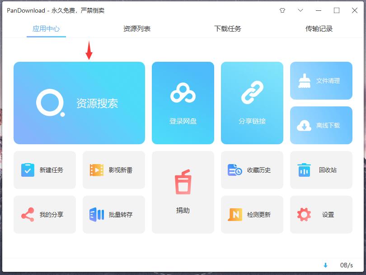Create a task via 新建任务
This screenshot has height=275, width=366.
[45, 170]
